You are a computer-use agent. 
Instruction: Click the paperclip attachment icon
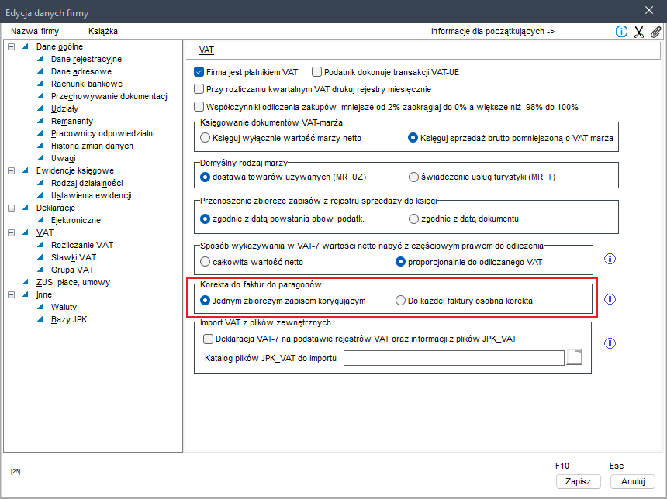pyautogui.click(x=655, y=32)
